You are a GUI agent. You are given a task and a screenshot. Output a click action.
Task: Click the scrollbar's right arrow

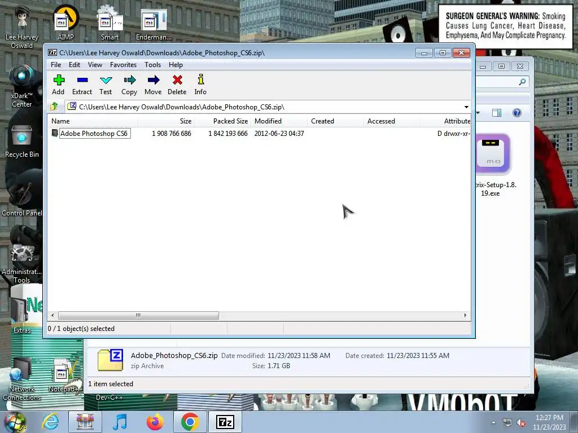(x=465, y=316)
